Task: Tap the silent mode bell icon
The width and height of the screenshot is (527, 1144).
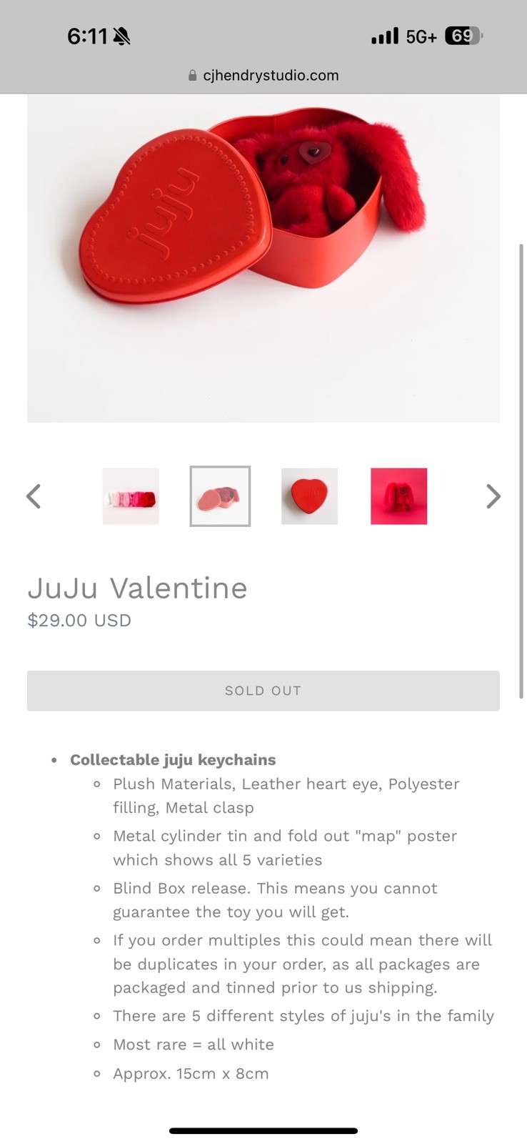Action: [x=122, y=36]
